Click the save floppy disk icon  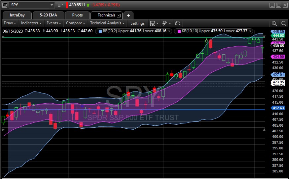(153, 23)
